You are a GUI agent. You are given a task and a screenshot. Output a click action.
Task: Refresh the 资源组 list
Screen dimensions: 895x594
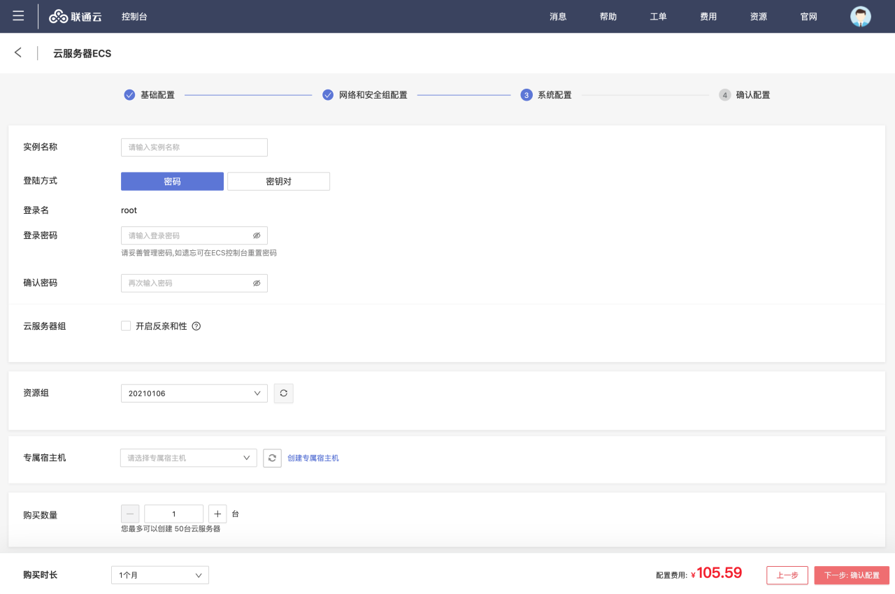(x=283, y=393)
